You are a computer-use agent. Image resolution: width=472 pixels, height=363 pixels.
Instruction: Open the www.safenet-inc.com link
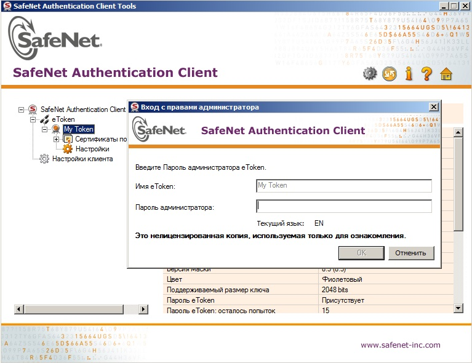[x=401, y=345]
